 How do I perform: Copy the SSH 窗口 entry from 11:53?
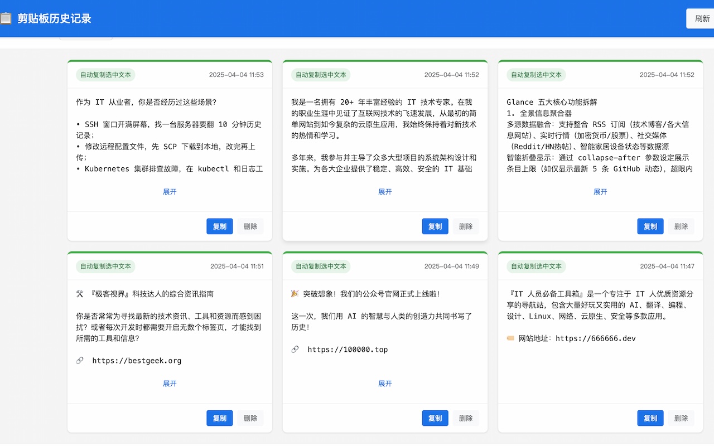[219, 226]
